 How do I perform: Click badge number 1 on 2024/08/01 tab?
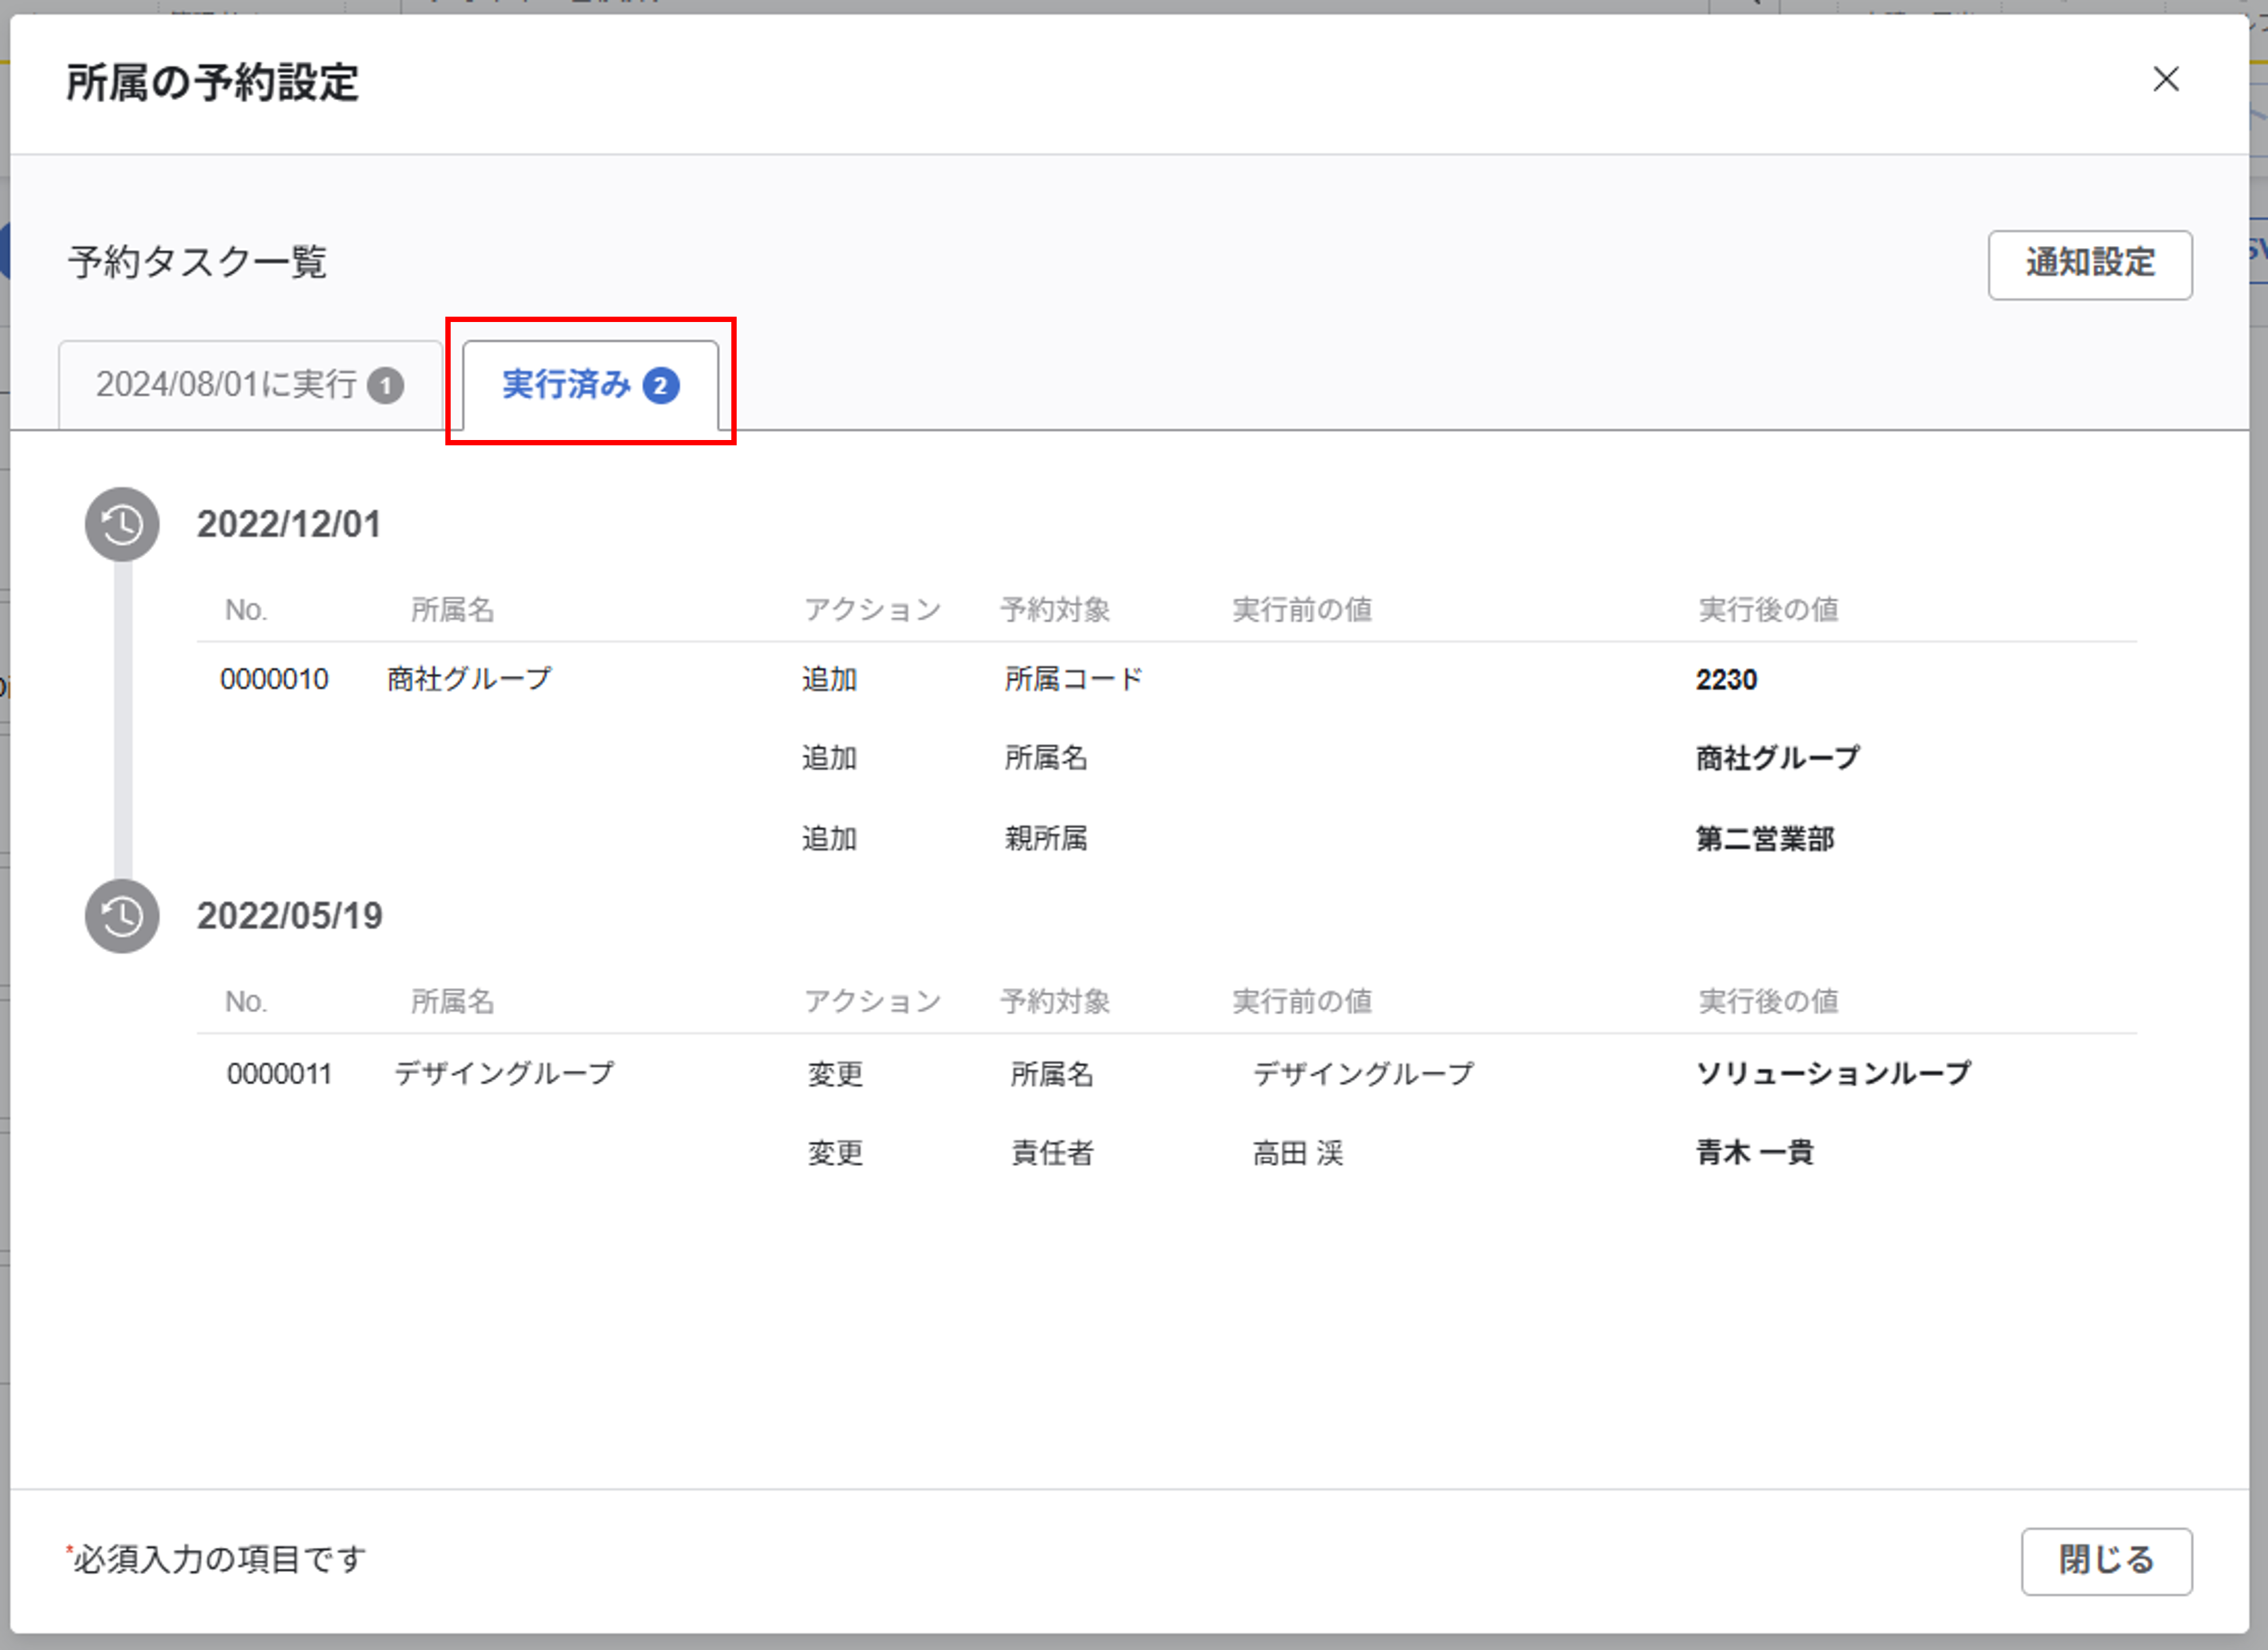[x=385, y=385]
